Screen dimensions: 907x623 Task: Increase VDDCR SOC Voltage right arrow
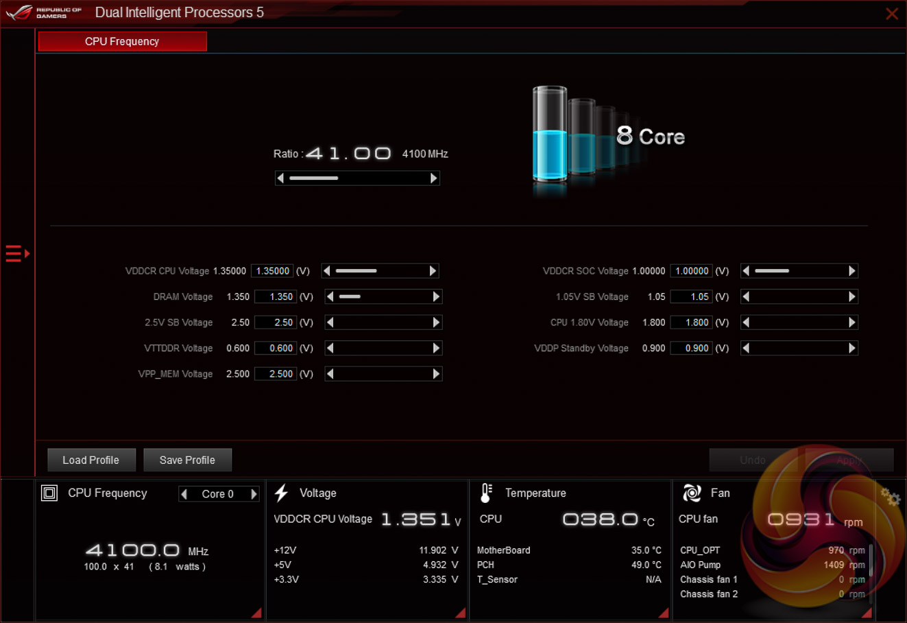852,271
